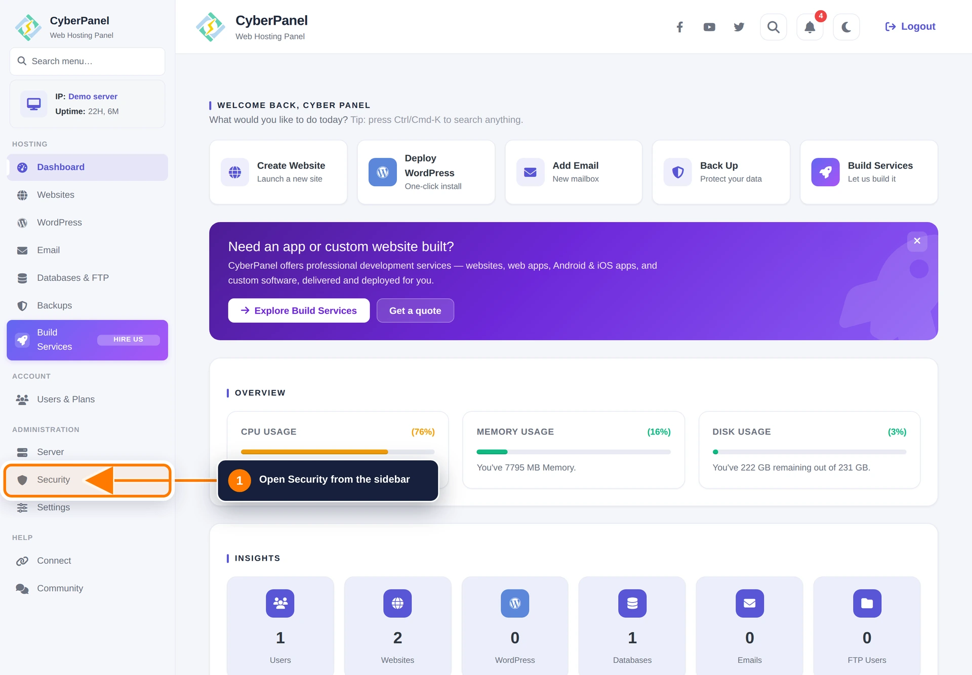972x675 pixels.
Task: Click the Websites globe icon in sidebar
Action: click(x=22, y=195)
